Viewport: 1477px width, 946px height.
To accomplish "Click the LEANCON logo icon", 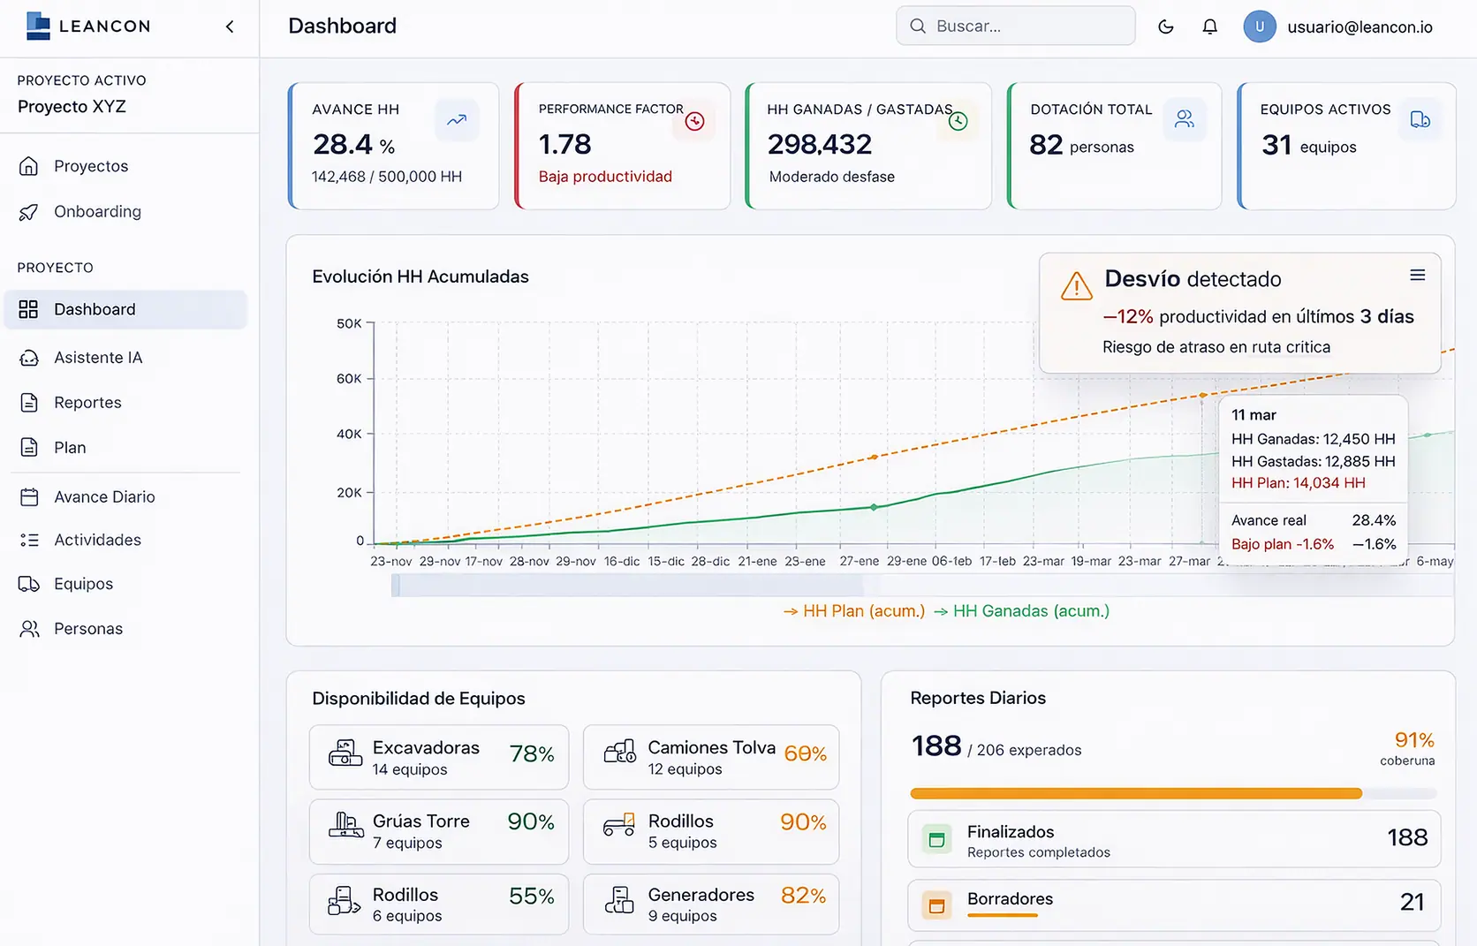I will (x=38, y=26).
